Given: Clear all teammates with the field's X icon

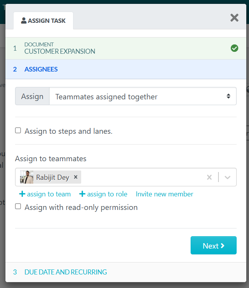Looking at the screenshot, I should pyautogui.click(x=209, y=177).
